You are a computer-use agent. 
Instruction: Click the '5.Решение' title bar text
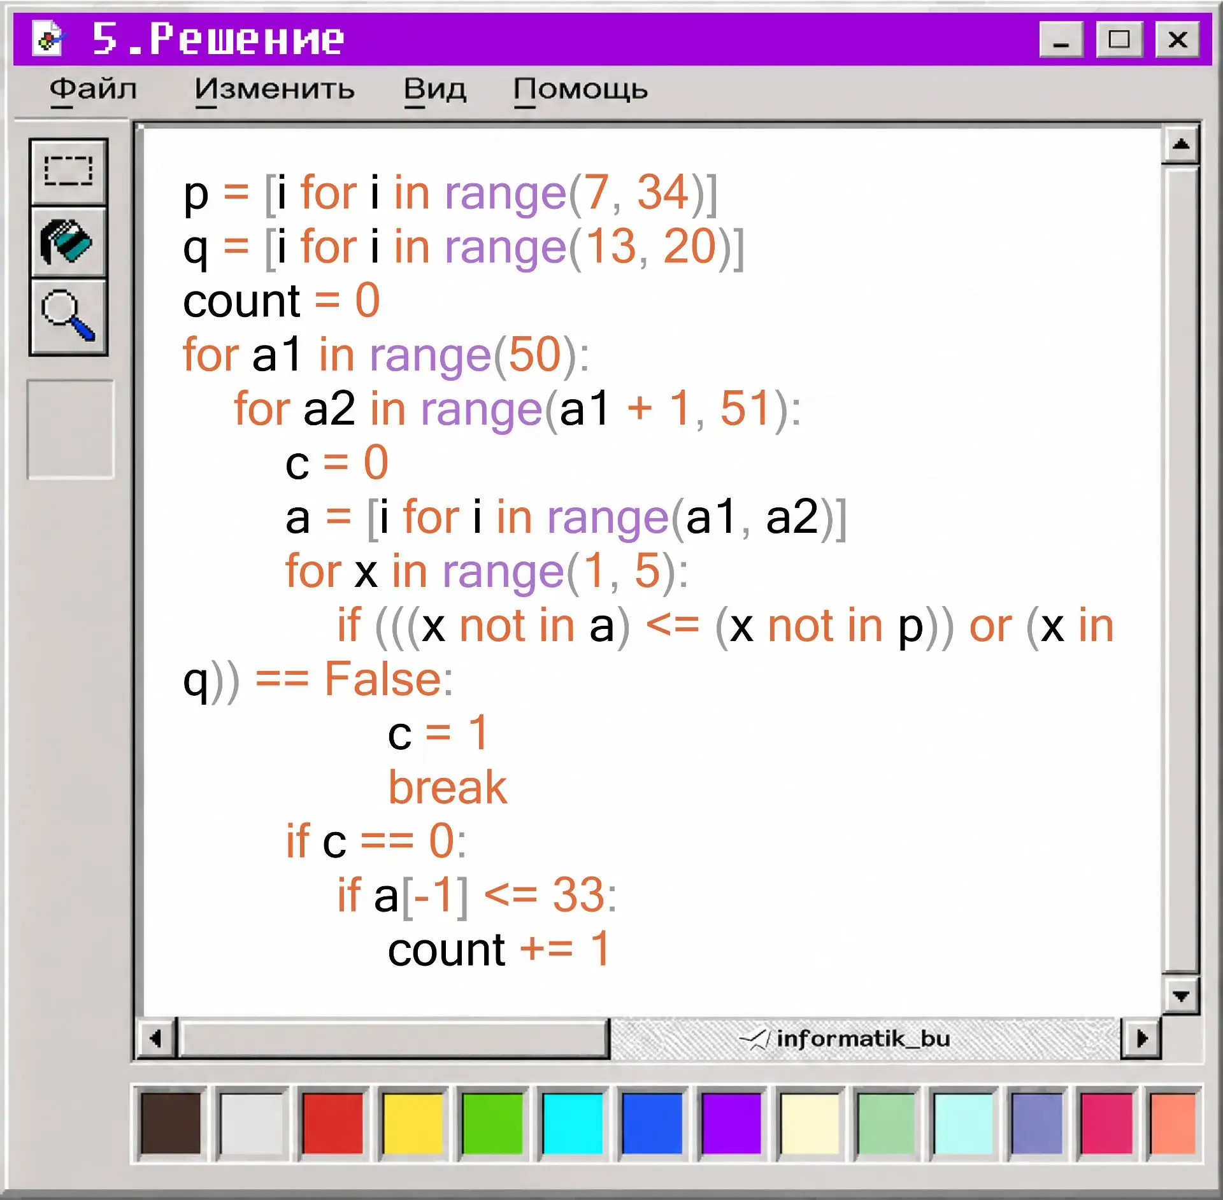(x=218, y=39)
